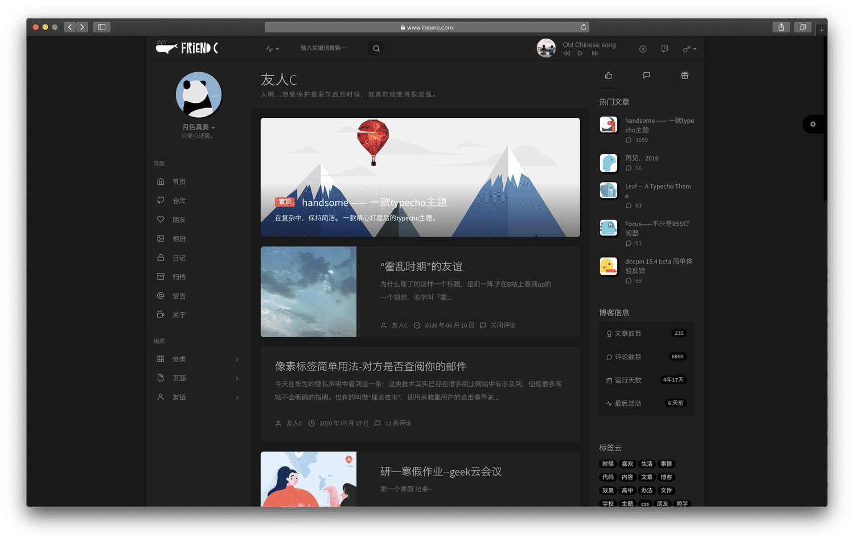Click the 运行天数 4年17天 info row
This screenshot has height=542, width=854.
pos(647,380)
